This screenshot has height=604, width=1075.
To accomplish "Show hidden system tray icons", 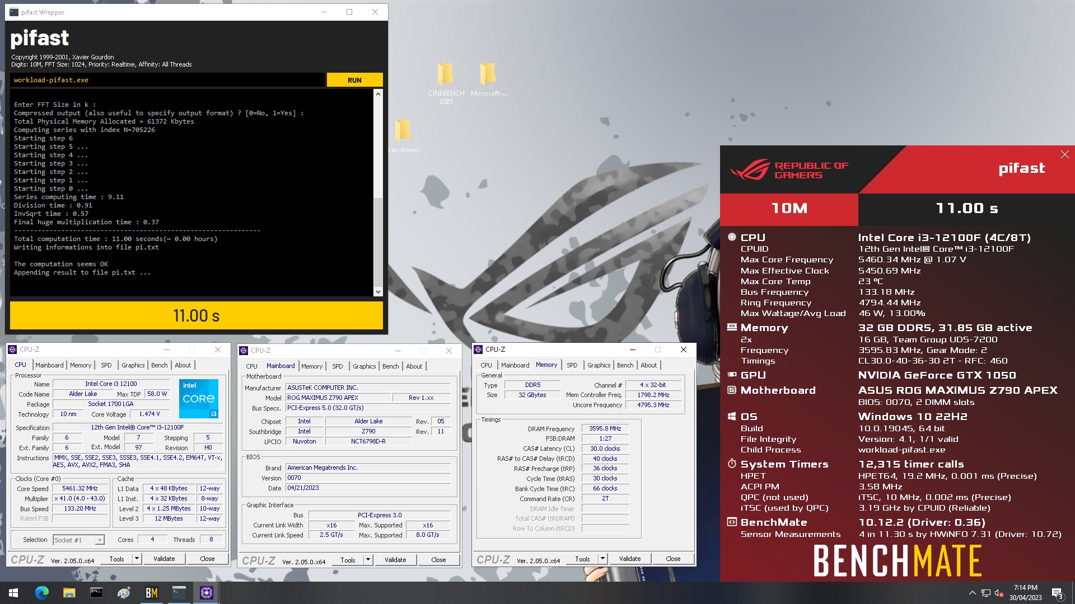I will 972,593.
